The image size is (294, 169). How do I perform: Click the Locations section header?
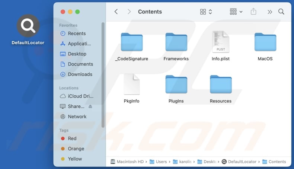(69, 88)
